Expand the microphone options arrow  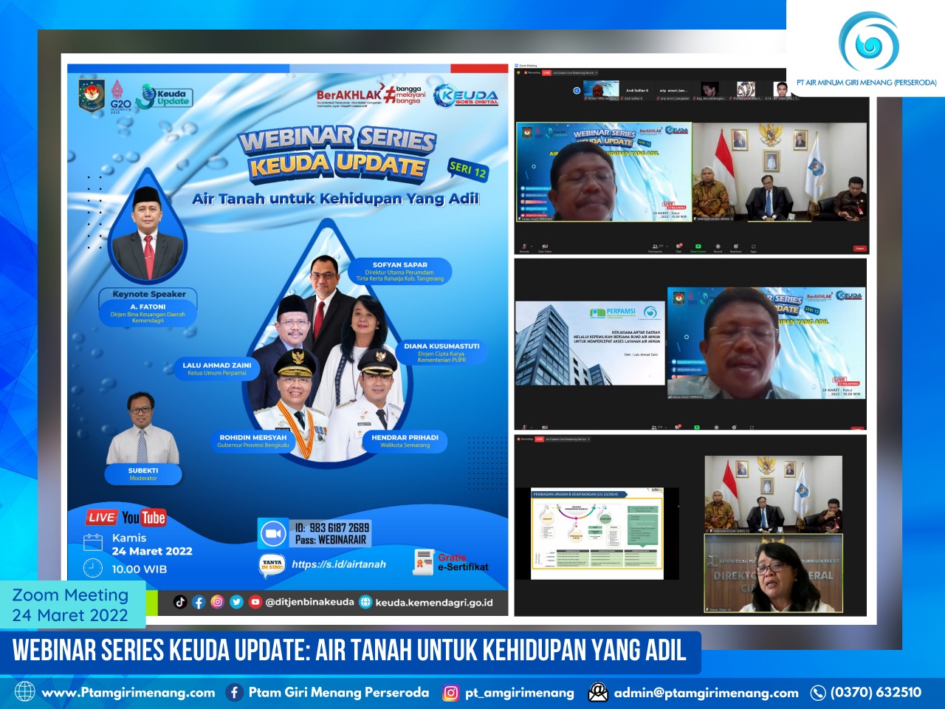(x=530, y=245)
